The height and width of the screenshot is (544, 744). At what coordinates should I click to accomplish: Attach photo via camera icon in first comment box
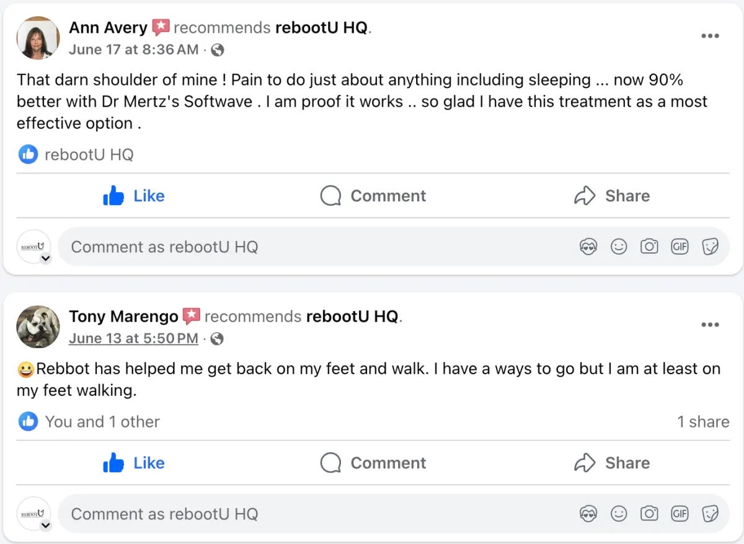coord(649,247)
